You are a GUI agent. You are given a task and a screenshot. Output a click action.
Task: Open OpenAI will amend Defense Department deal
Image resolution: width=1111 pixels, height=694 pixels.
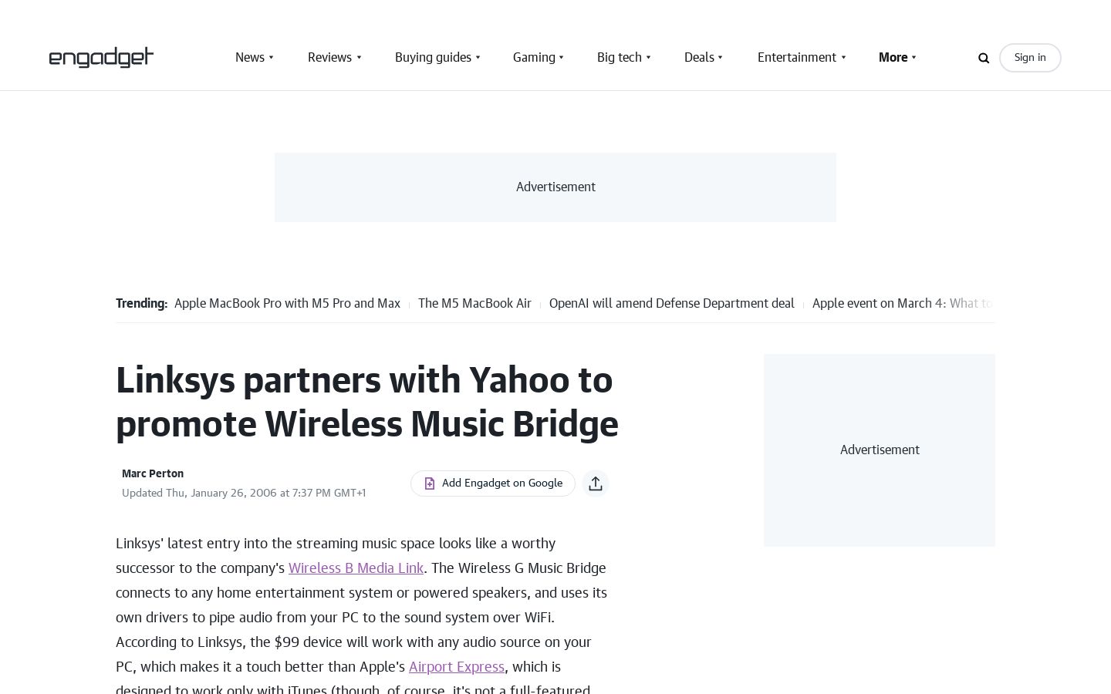pos(672,304)
